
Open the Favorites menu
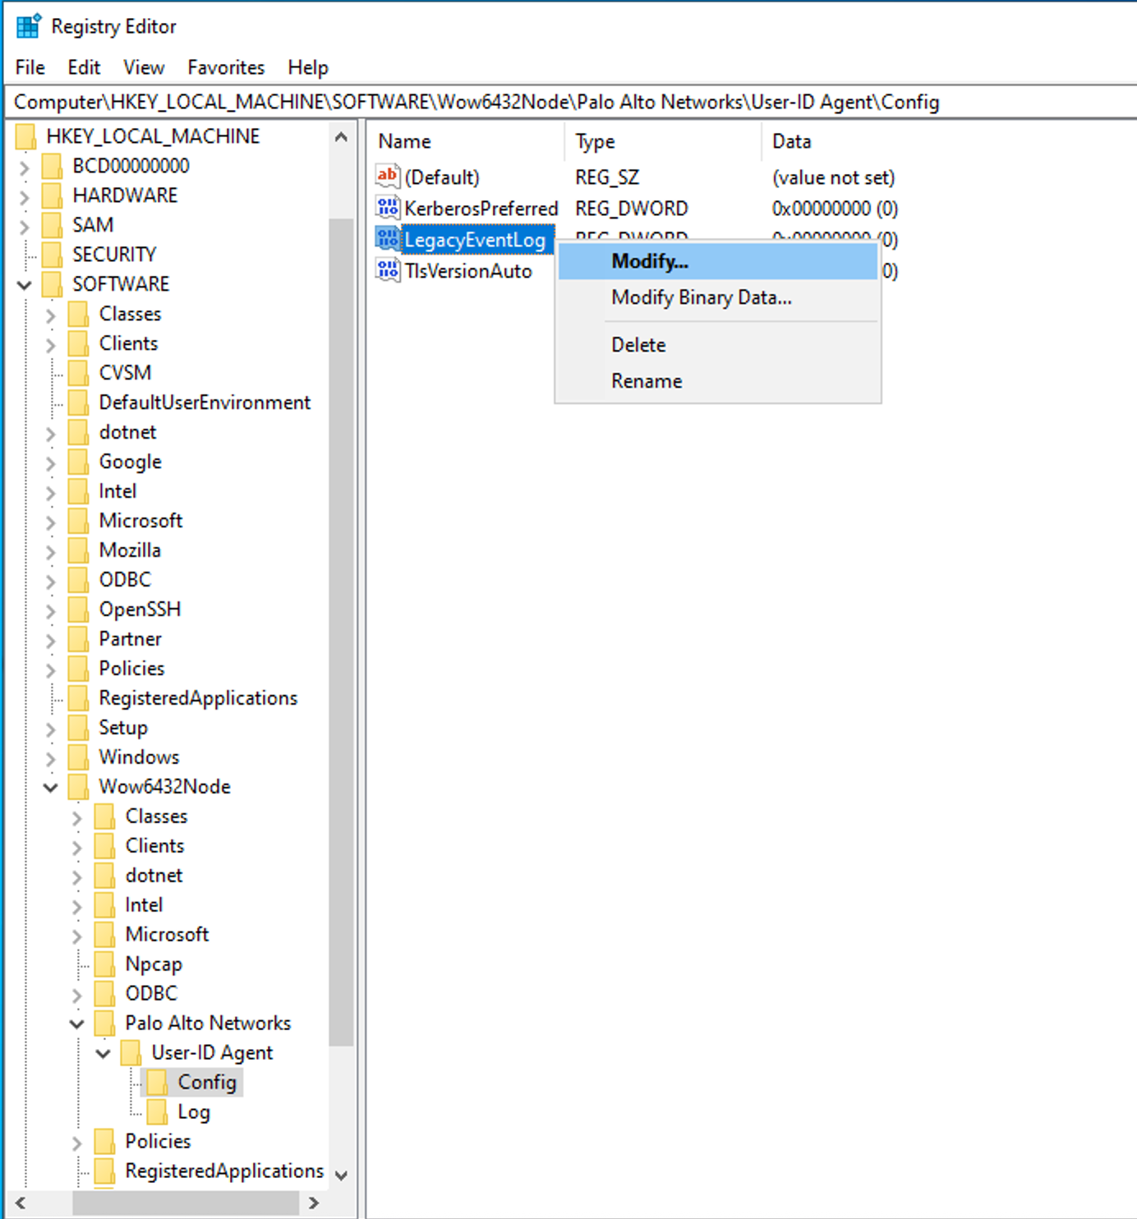pyautogui.click(x=225, y=67)
